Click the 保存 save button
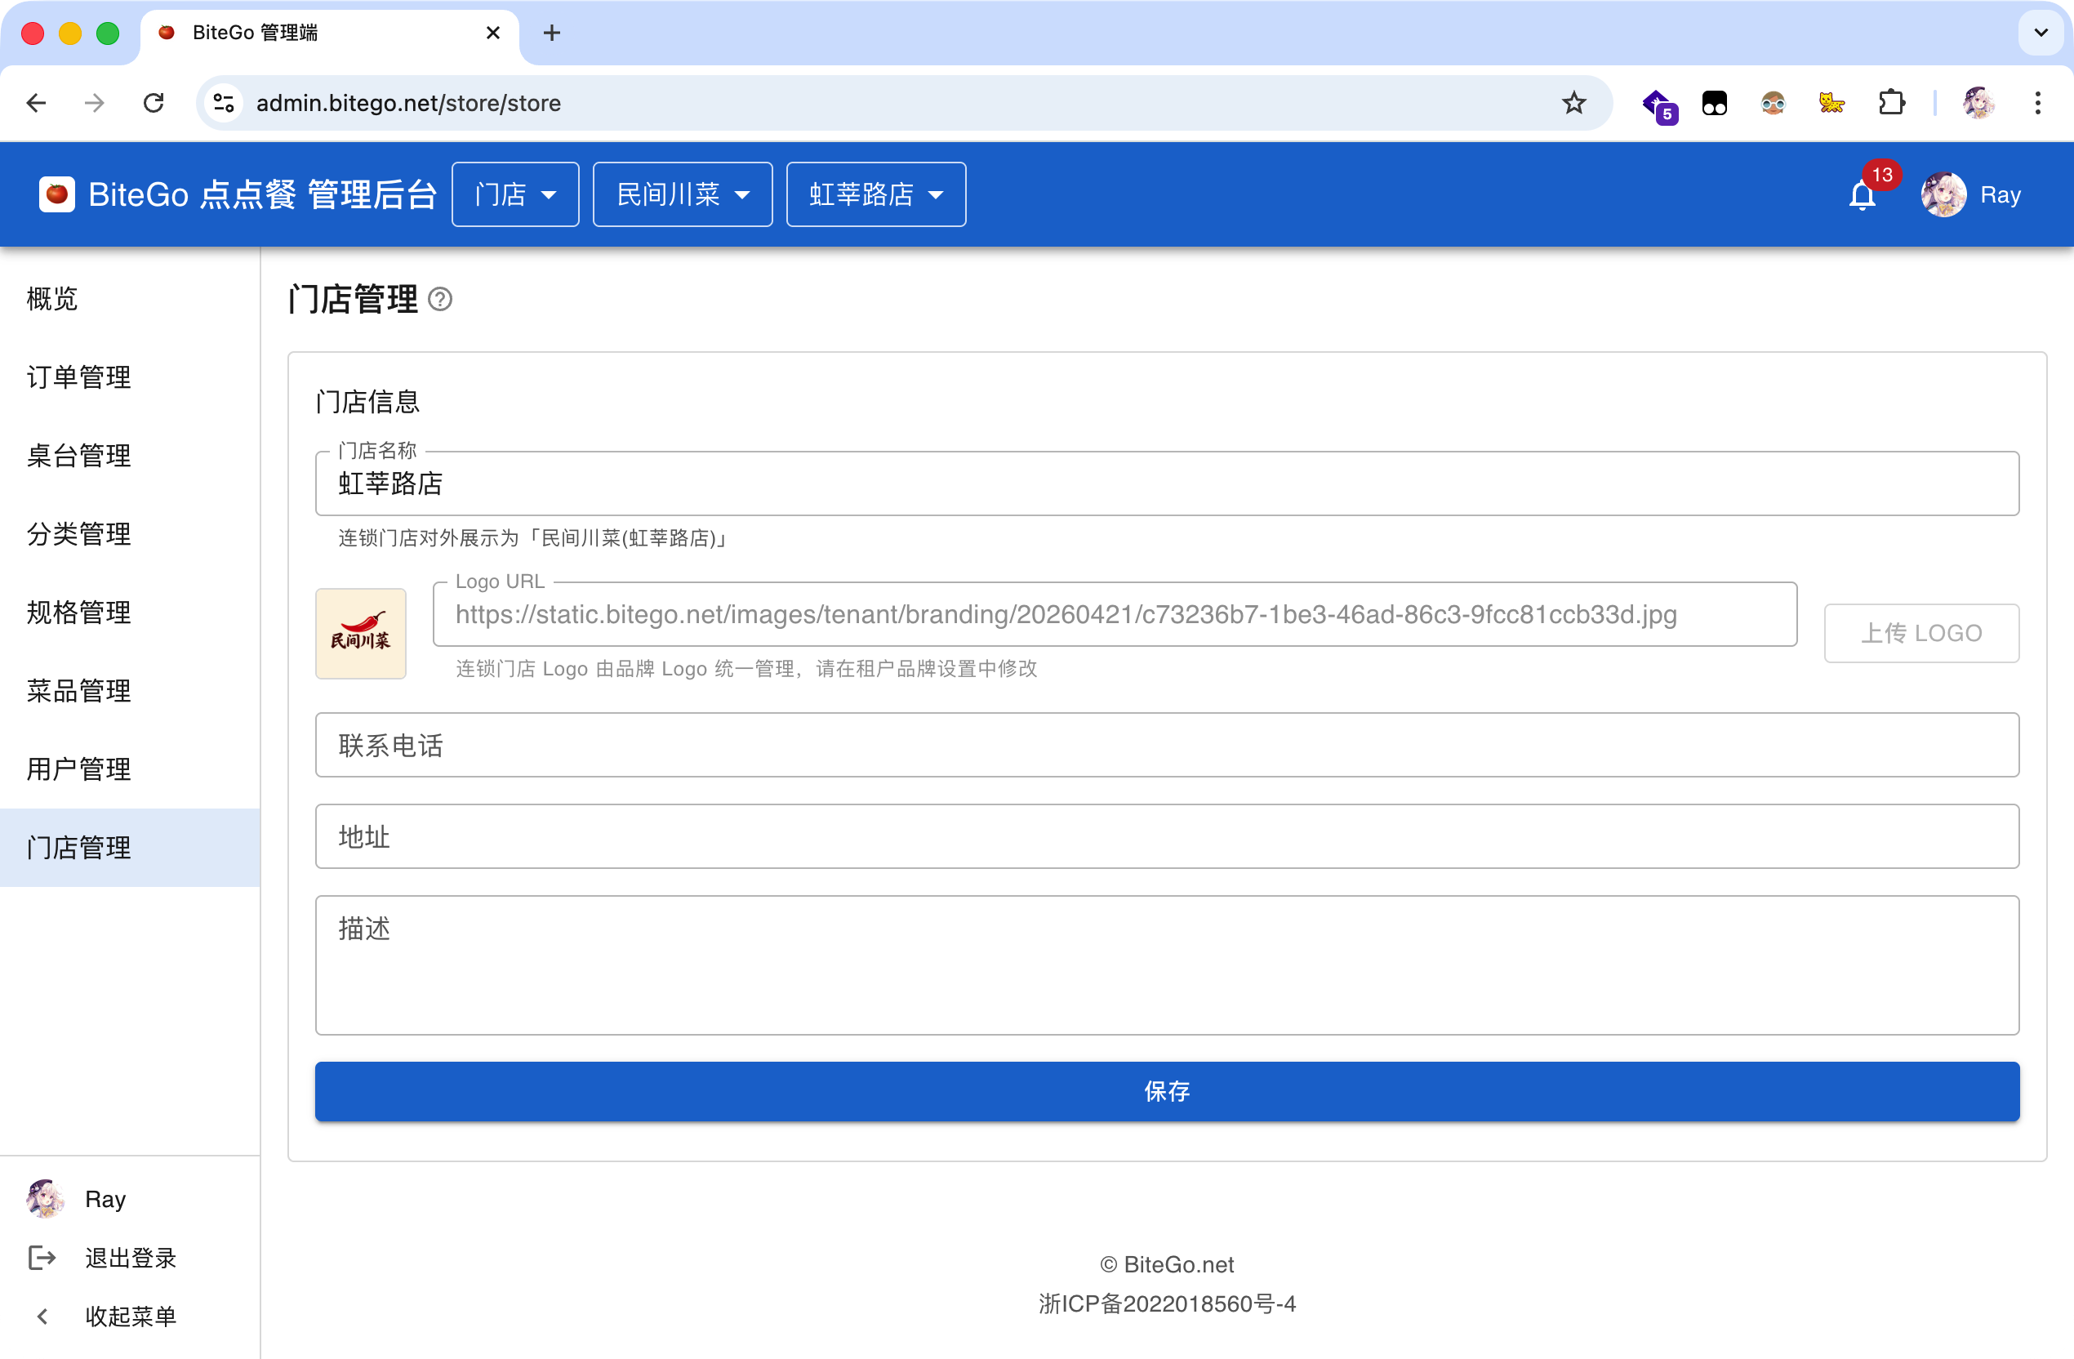Viewport: 2074px width, 1359px height. 1167,1091
